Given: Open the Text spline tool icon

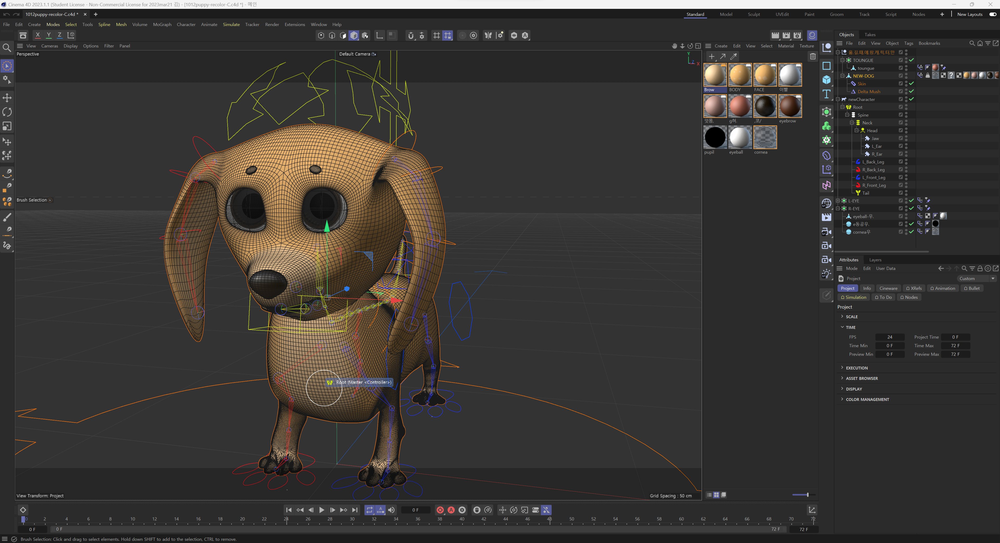Looking at the screenshot, I should [827, 94].
